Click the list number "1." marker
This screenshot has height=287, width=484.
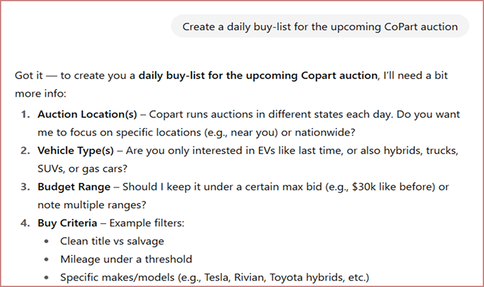(26, 114)
